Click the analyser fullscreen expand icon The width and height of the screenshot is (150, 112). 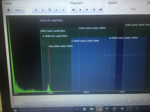63,10
